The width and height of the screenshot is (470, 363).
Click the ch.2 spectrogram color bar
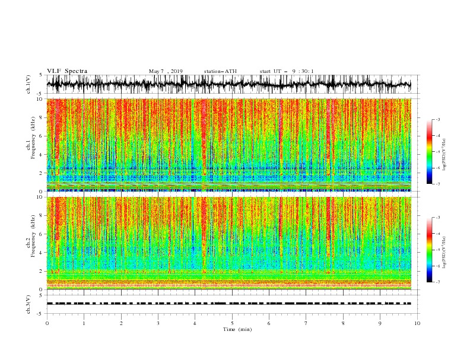pyautogui.click(x=429, y=250)
